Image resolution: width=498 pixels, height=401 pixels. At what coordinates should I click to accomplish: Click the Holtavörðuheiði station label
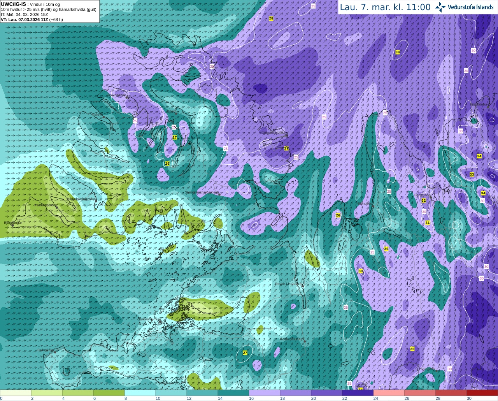pos(292,339)
